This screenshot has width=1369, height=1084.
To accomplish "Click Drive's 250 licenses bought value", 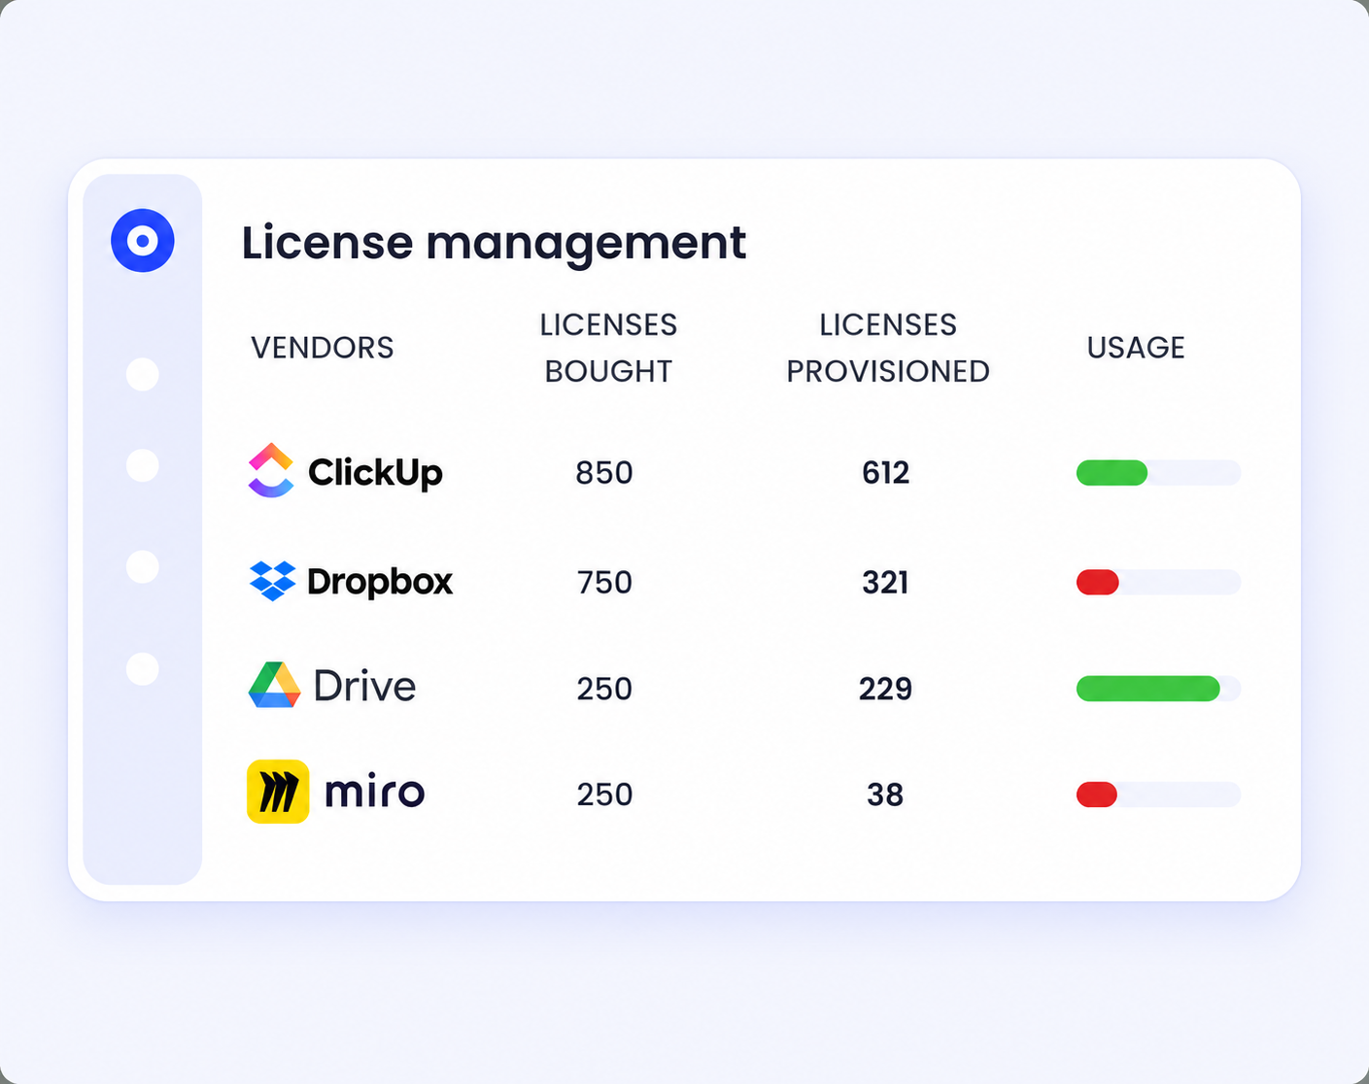I will tap(604, 689).
